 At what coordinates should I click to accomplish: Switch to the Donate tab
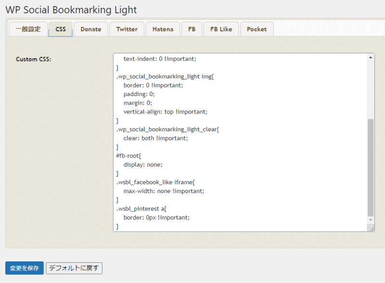point(90,29)
